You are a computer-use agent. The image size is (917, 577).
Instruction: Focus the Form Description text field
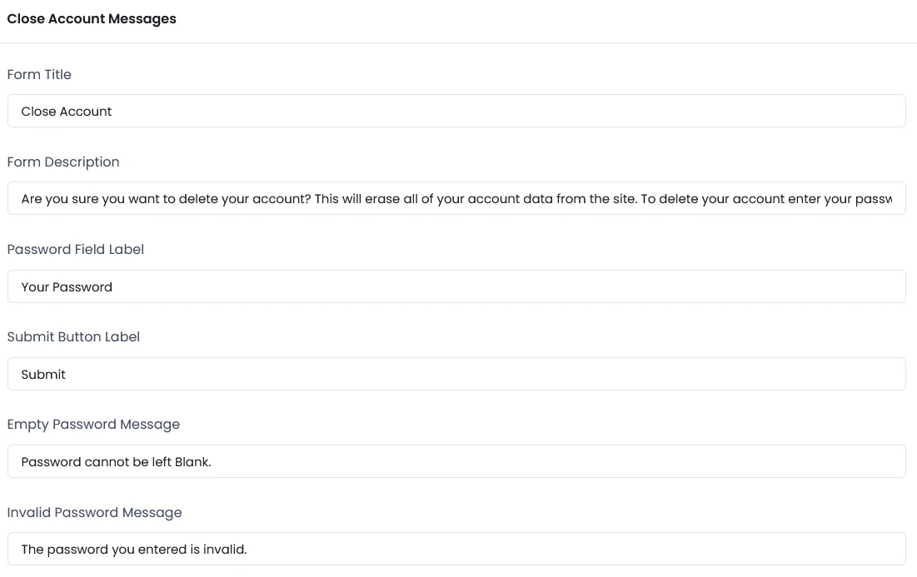456,199
